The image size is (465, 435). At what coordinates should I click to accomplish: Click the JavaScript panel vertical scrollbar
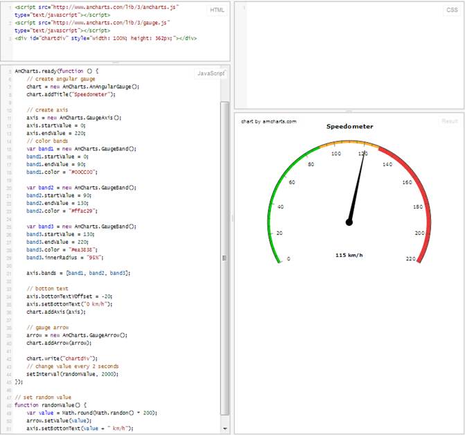tap(224, 256)
